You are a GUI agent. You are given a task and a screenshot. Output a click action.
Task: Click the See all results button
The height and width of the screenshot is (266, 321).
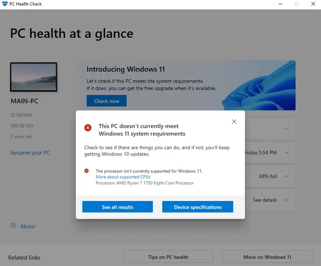[x=117, y=207]
